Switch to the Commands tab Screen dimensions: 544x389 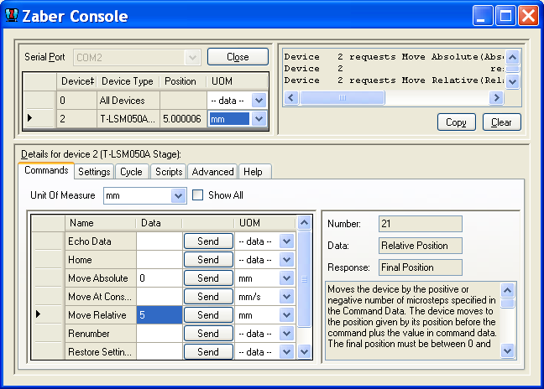[x=46, y=170]
